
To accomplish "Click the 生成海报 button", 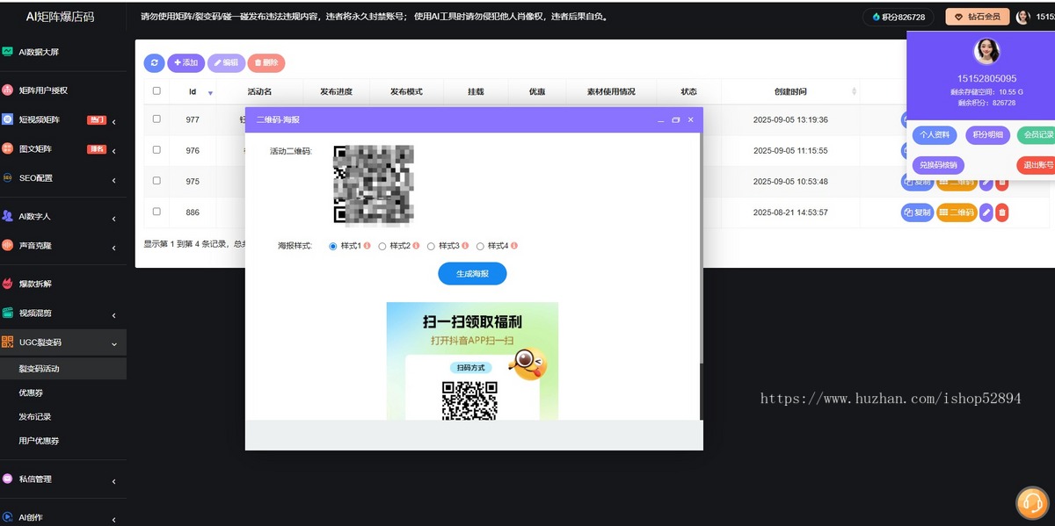I will pos(472,274).
